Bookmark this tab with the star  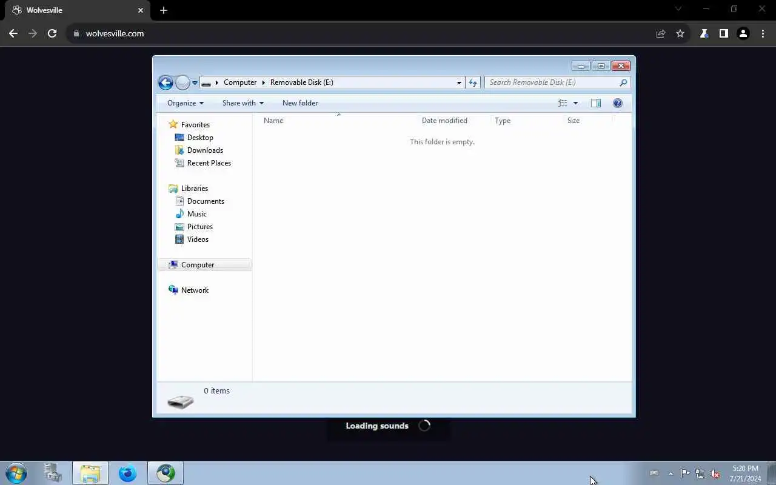tap(680, 34)
